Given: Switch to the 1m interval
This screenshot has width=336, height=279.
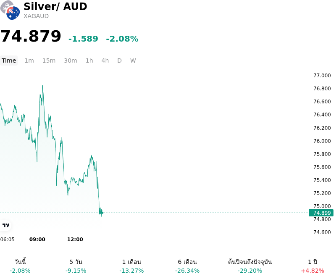Looking at the screenshot, I should tap(29, 61).
